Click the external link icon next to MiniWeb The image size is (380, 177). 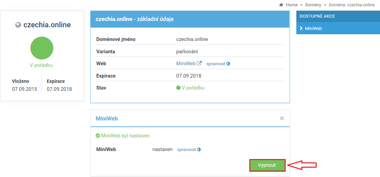[199, 63]
